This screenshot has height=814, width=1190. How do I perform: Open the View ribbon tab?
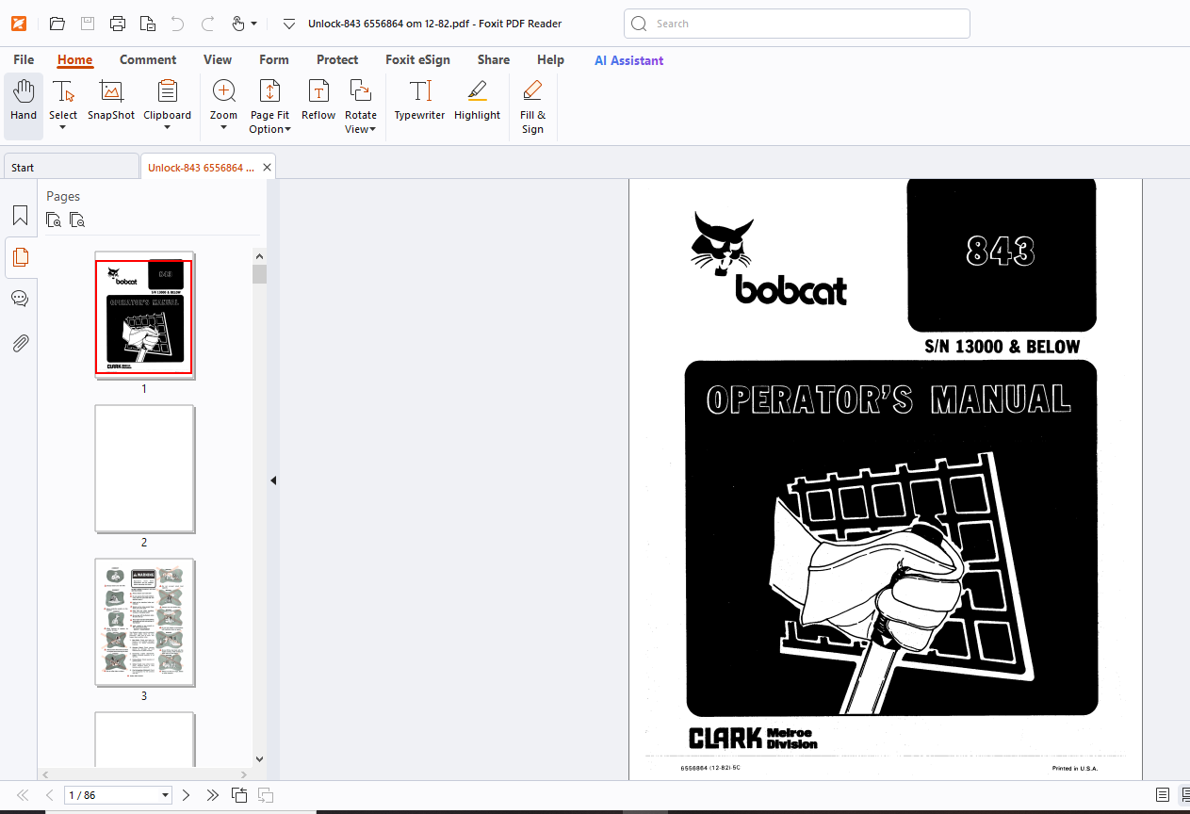(218, 59)
